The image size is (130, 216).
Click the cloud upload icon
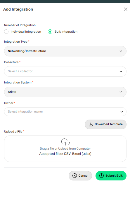point(65,142)
